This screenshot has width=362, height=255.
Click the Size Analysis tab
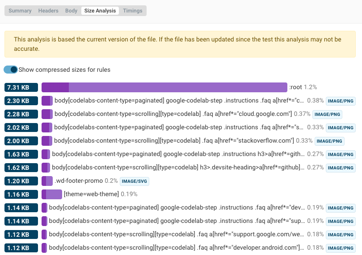click(100, 11)
